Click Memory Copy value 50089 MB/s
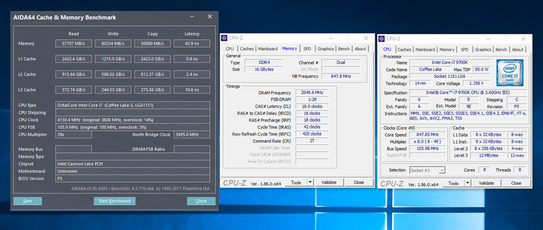 153,43
